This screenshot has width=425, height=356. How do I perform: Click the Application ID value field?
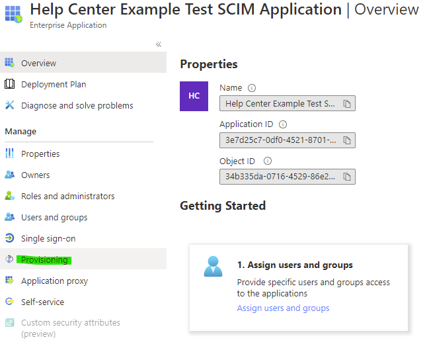(280, 140)
